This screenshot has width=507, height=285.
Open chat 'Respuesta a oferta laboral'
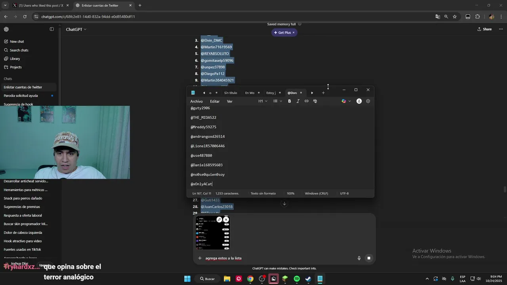coord(28,215)
